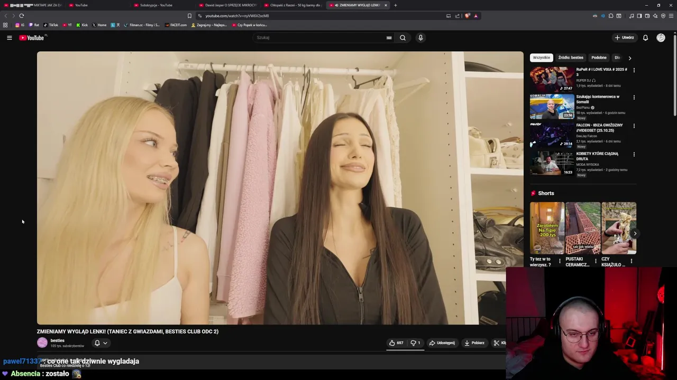Open YouTube notifications bell
Viewport: 677px width, 380px height.
pos(645,37)
